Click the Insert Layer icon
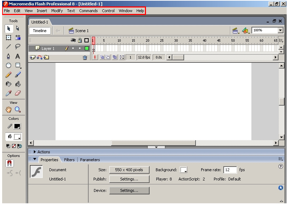The width and height of the screenshot is (287, 204). coord(32,57)
